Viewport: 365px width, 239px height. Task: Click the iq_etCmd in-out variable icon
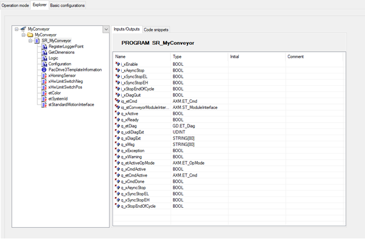click(x=118, y=101)
